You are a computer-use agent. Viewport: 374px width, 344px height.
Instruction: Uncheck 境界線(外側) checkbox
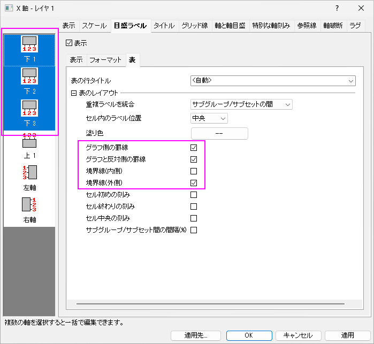[x=194, y=183]
